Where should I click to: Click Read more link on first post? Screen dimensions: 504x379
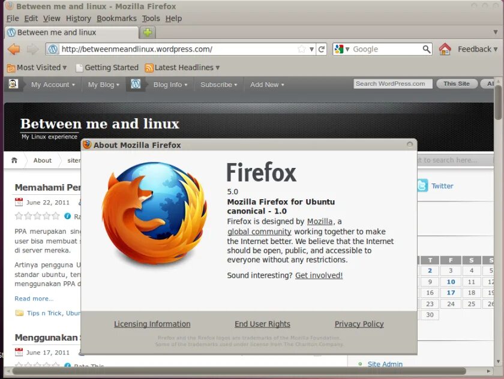point(34,299)
